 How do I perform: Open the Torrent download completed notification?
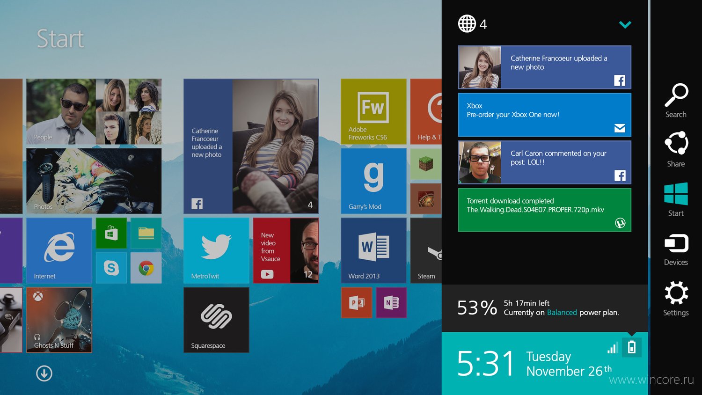(x=545, y=210)
